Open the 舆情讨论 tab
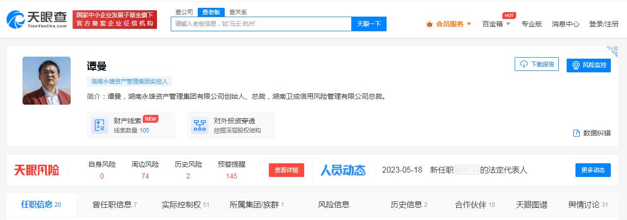Screen dimensions: 627x220 point(588,205)
